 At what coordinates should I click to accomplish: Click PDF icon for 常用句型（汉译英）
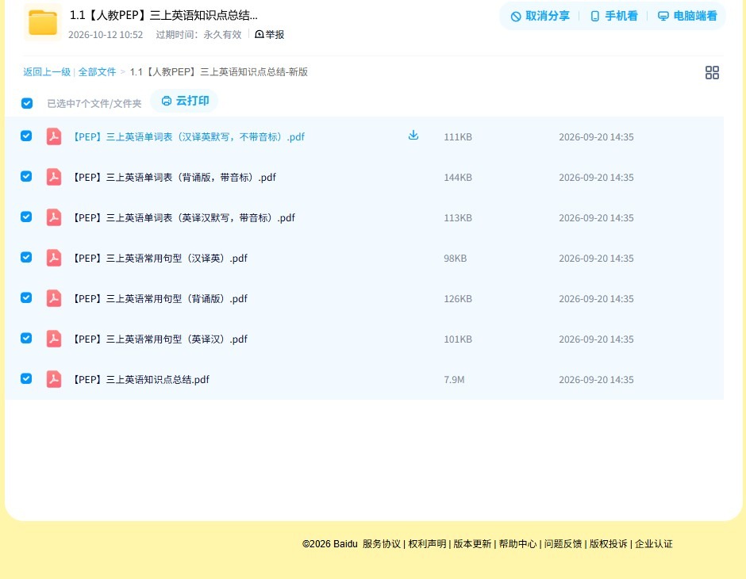(x=54, y=258)
